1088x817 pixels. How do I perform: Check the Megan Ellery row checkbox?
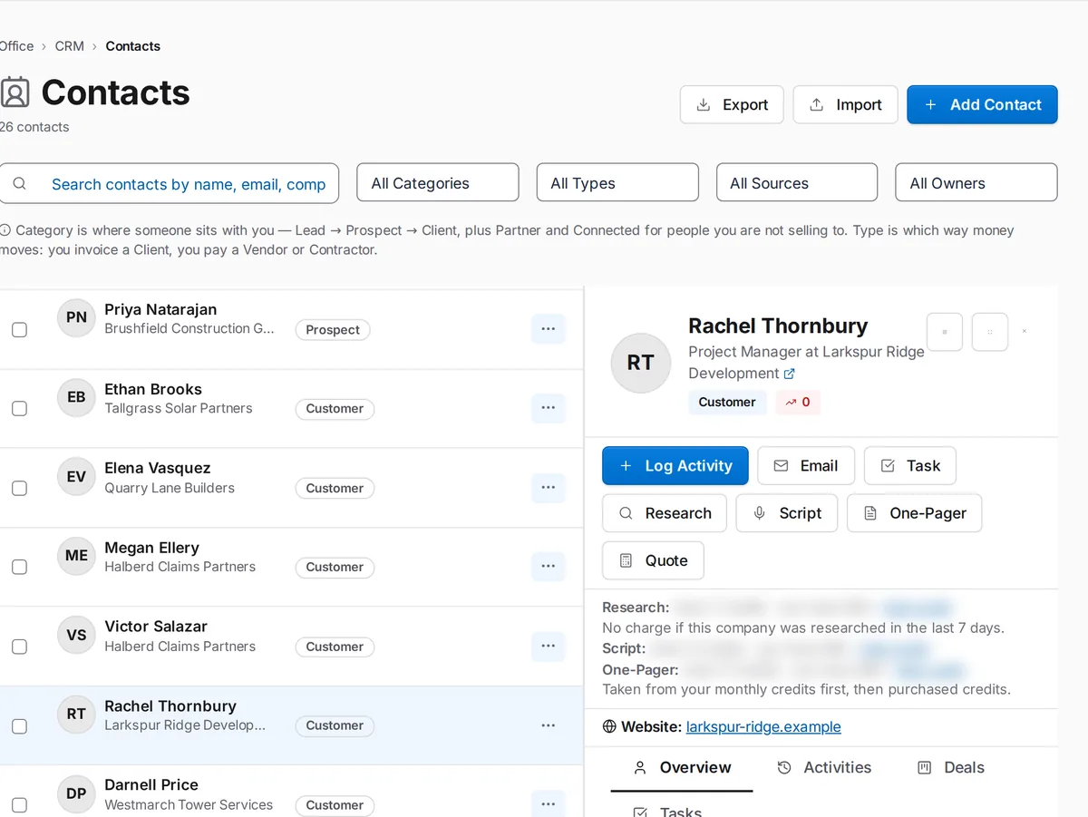(19, 568)
